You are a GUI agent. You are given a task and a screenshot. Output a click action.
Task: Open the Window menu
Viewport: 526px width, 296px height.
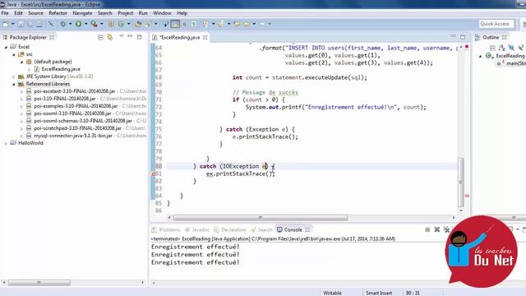(162, 13)
